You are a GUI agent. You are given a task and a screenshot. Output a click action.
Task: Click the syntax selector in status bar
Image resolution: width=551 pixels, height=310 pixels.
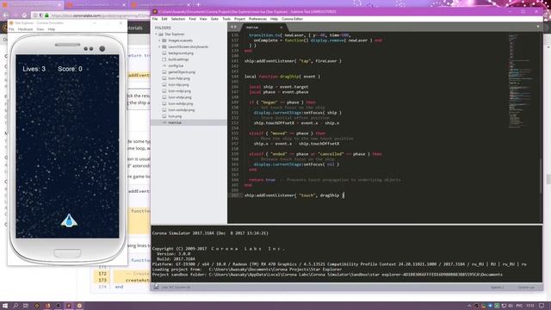tap(526, 288)
